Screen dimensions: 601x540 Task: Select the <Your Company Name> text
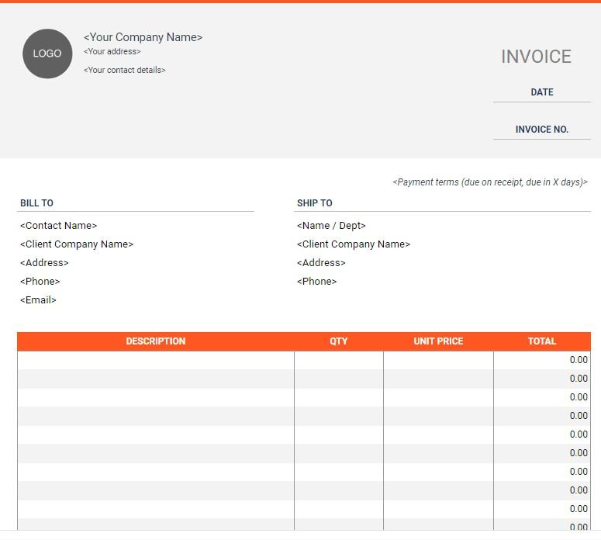pyautogui.click(x=143, y=37)
